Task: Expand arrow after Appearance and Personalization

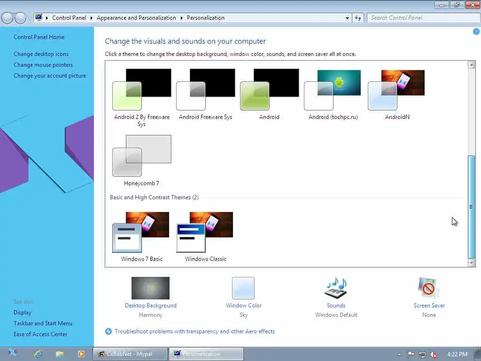Action: (x=182, y=18)
